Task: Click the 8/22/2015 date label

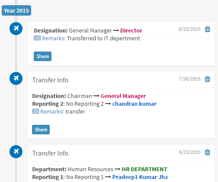Action: (189, 29)
